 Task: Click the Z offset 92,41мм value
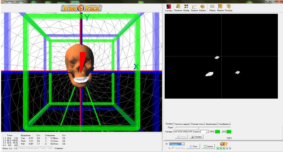[x=54, y=144]
